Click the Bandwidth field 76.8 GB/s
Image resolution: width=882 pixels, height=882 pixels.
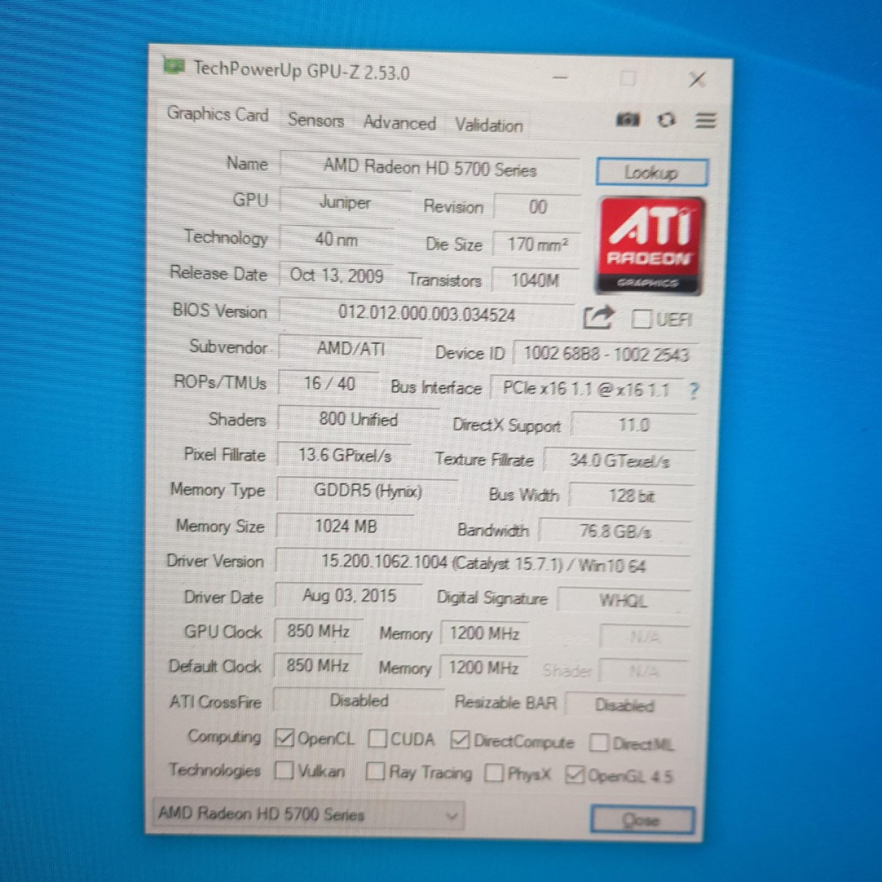click(615, 531)
